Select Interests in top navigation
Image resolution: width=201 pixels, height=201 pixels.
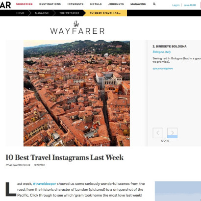coord(75,4)
